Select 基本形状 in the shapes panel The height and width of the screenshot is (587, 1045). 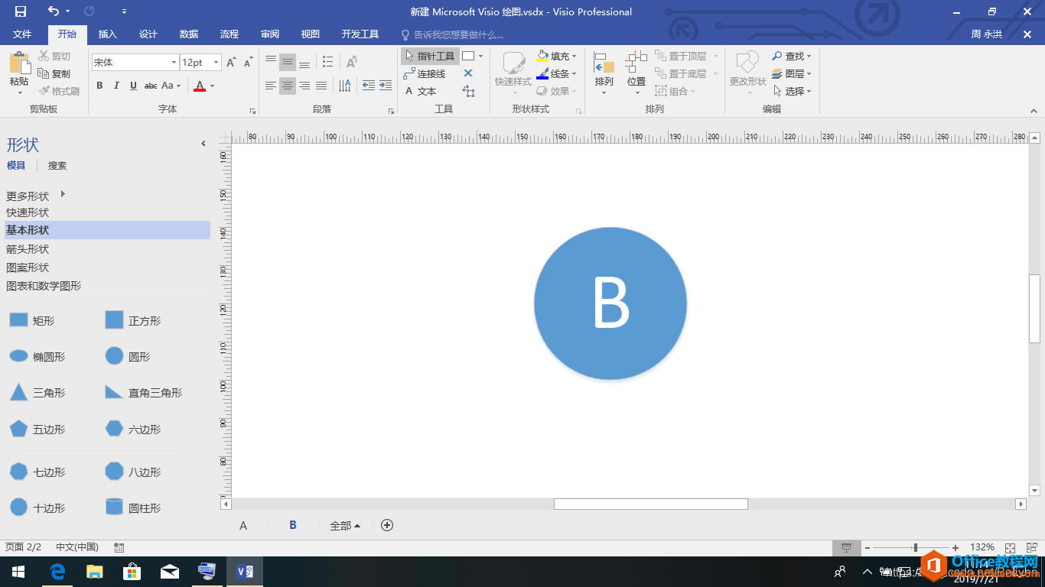point(27,230)
